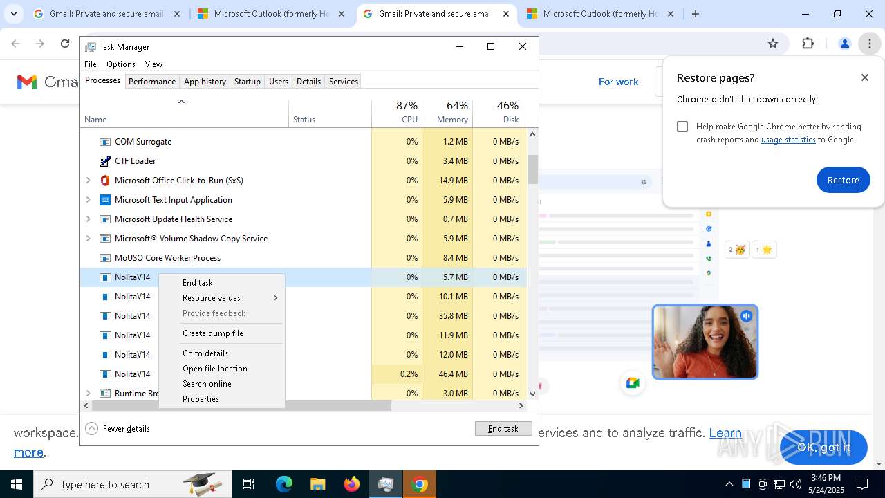Open the Task Manager File menu
This screenshot has width=885, height=498.
[91, 64]
